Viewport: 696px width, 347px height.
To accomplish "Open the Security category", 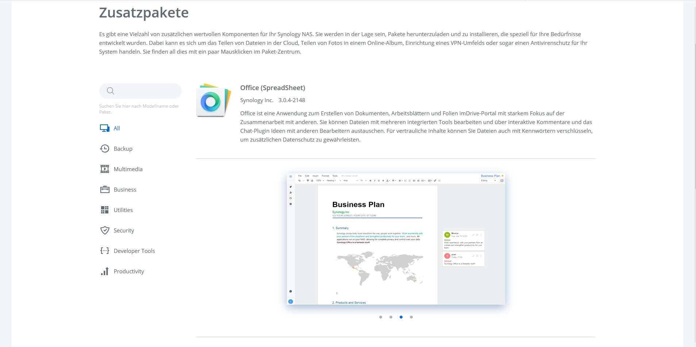I will [124, 231].
